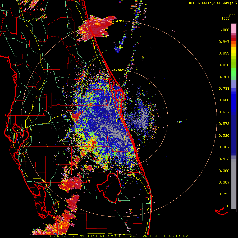Click the 0.787 color scale value

(224, 77)
